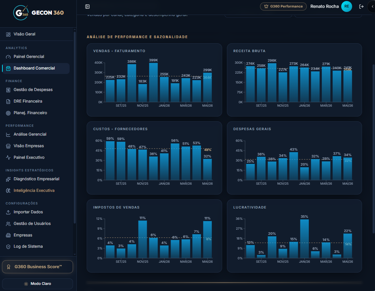
Task: Open Painel Executivo
Action: coord(36,157)
